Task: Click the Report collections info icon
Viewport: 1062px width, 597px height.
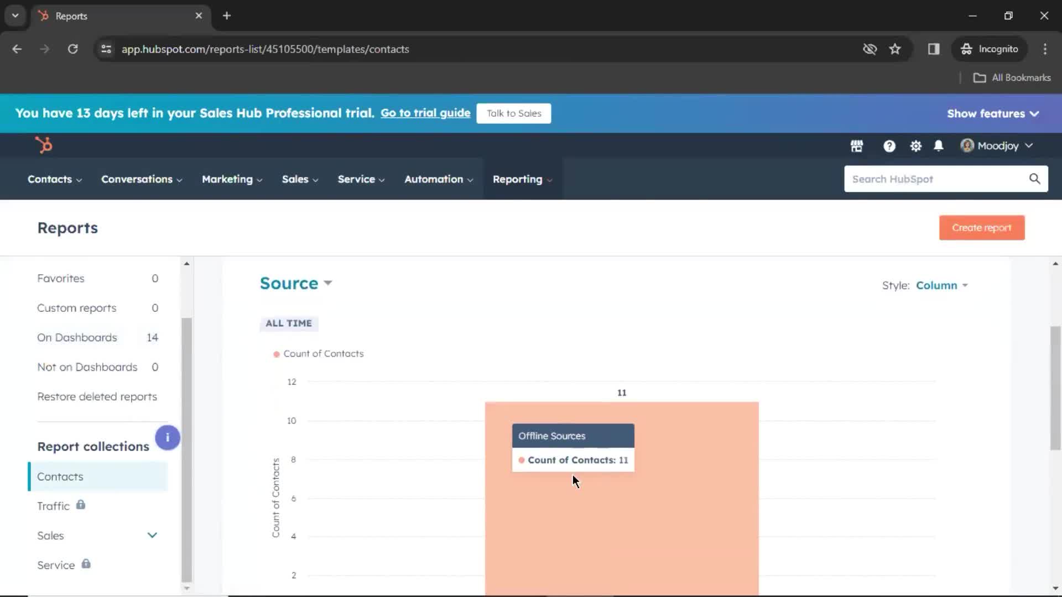Action: pyautogui.click(x=167, y=437)
